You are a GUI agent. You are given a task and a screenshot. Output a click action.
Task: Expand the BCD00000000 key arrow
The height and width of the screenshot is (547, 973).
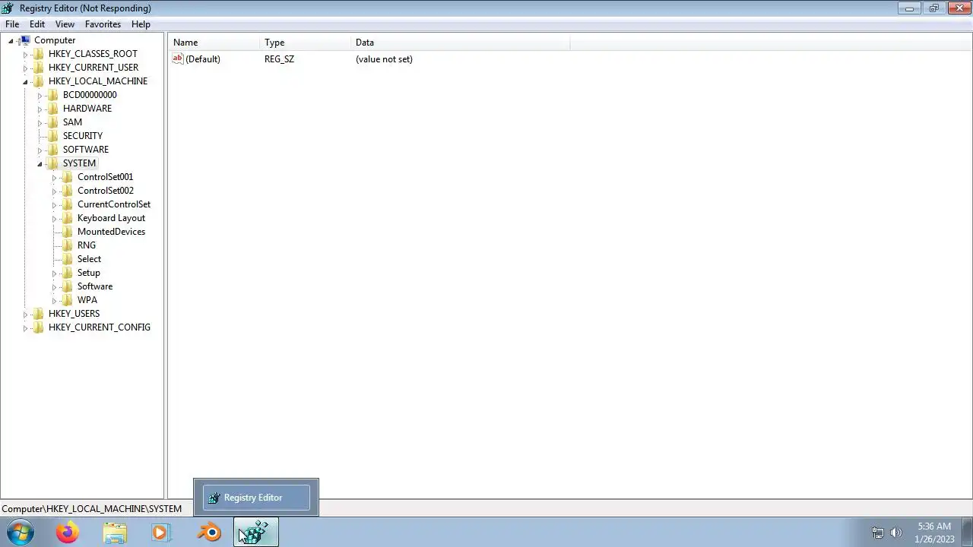tap(40, 96)
